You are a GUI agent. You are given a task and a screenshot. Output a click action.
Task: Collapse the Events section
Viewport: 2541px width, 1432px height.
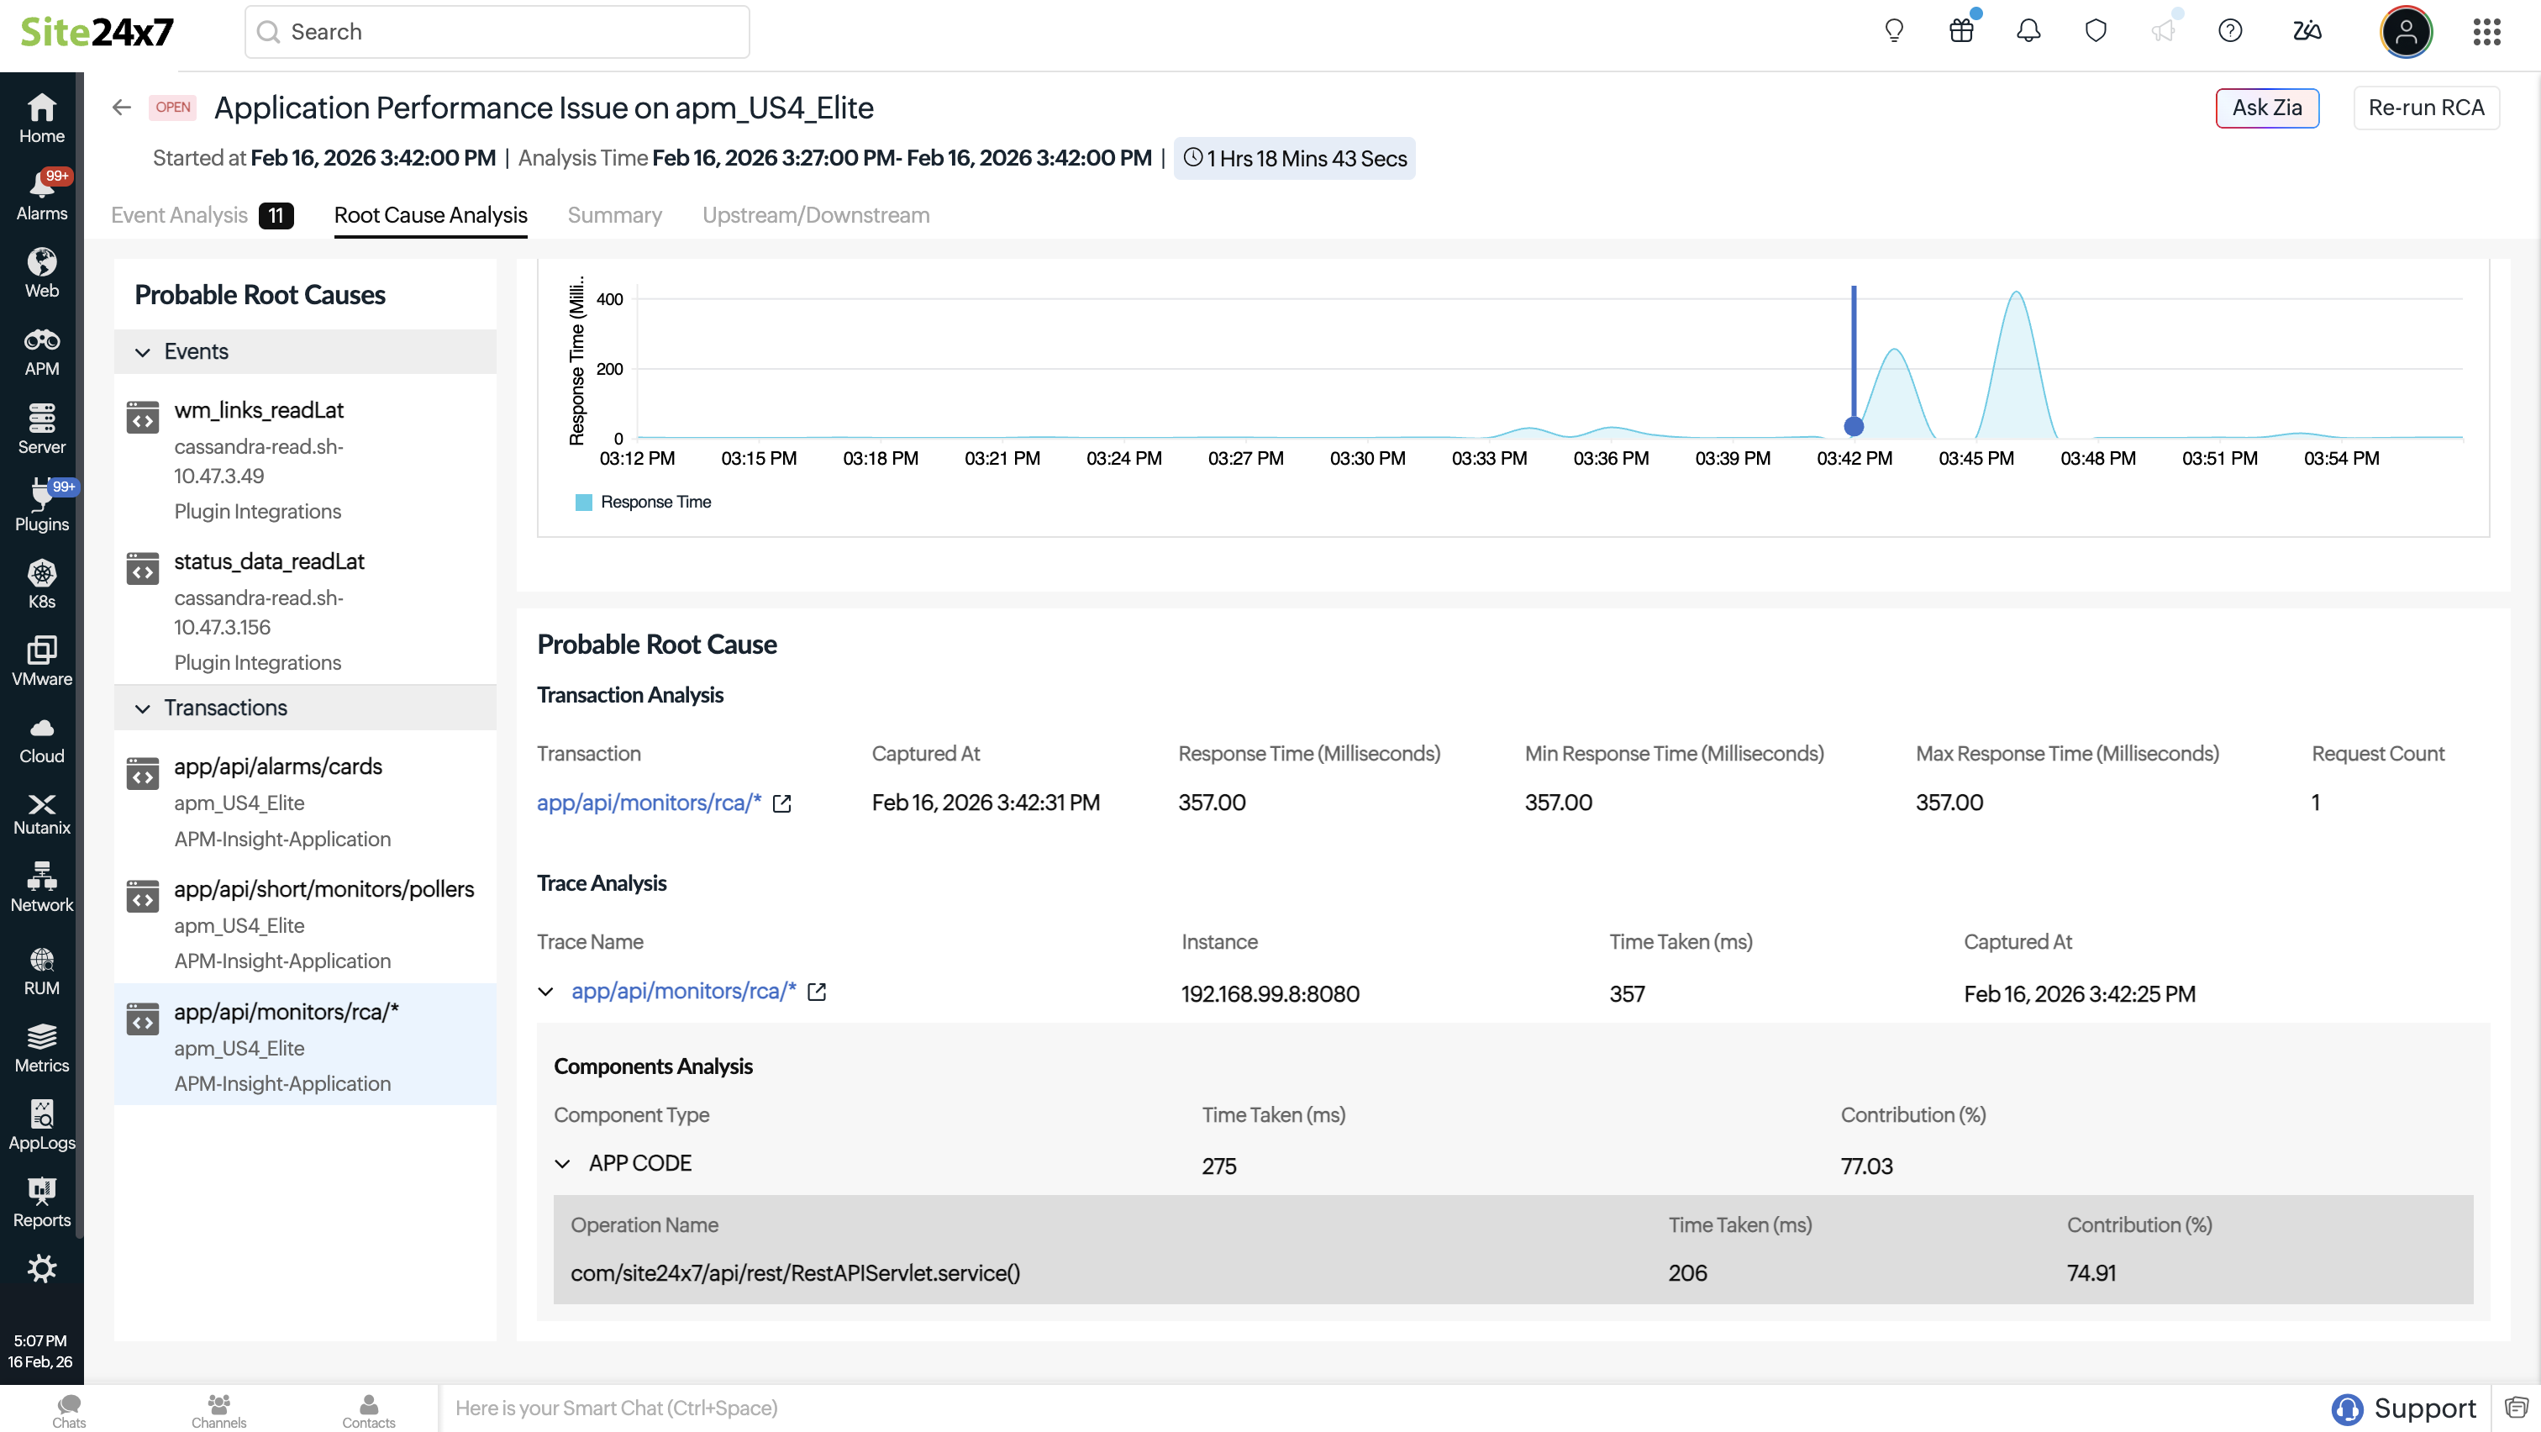[143, 352]
